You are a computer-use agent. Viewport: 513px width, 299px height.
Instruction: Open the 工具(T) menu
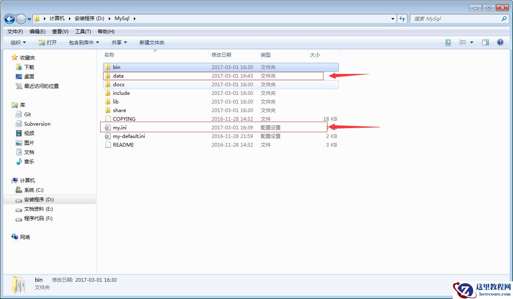pyautogui.click(x=83, y=32)
